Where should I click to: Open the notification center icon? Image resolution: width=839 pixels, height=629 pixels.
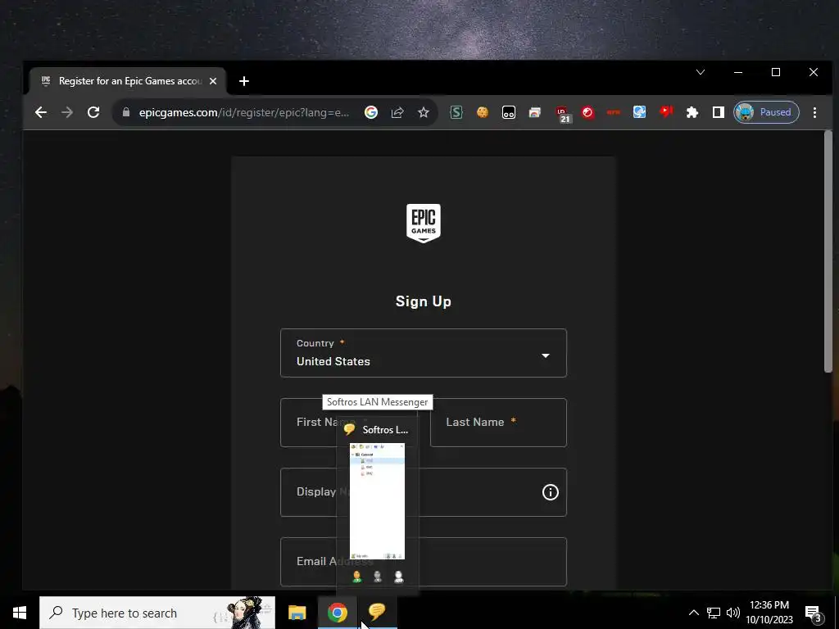tap(813, 614)
